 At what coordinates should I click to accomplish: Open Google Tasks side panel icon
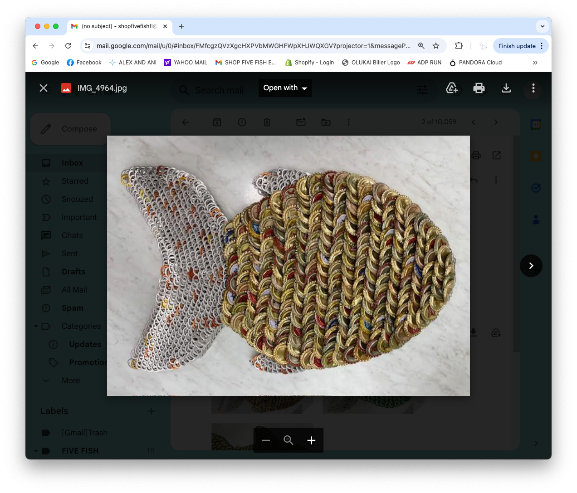(536, 188)
